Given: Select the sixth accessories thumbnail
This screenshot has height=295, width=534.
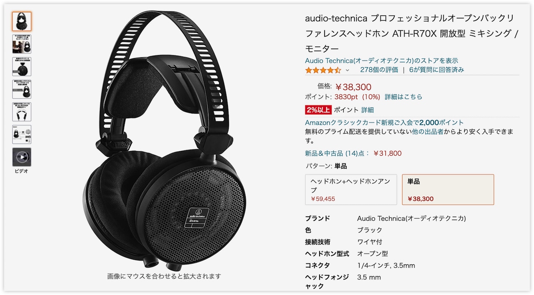Looking at the screenshot, I should [22, 134].
